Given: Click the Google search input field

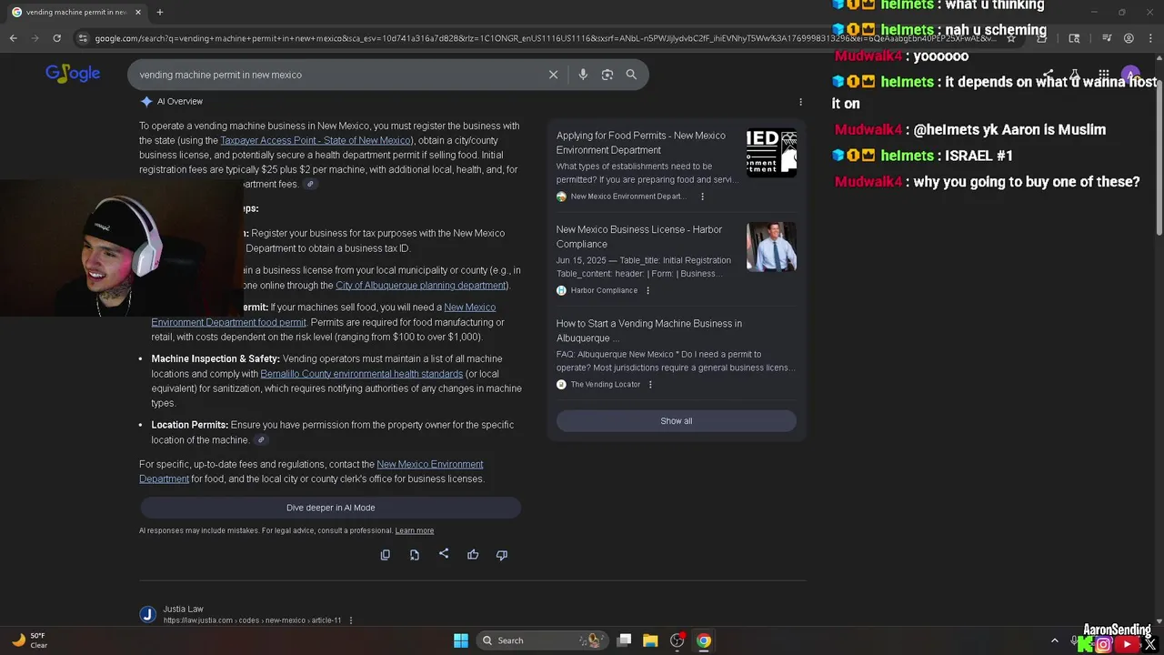Looking at the screenshot, I should pyautogui.click(x=336, y=75).
